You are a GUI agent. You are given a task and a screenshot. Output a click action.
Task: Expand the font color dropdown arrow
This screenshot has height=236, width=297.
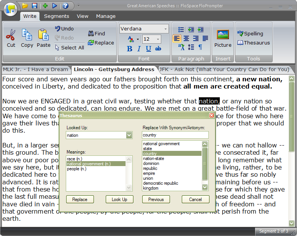[138, 40]
